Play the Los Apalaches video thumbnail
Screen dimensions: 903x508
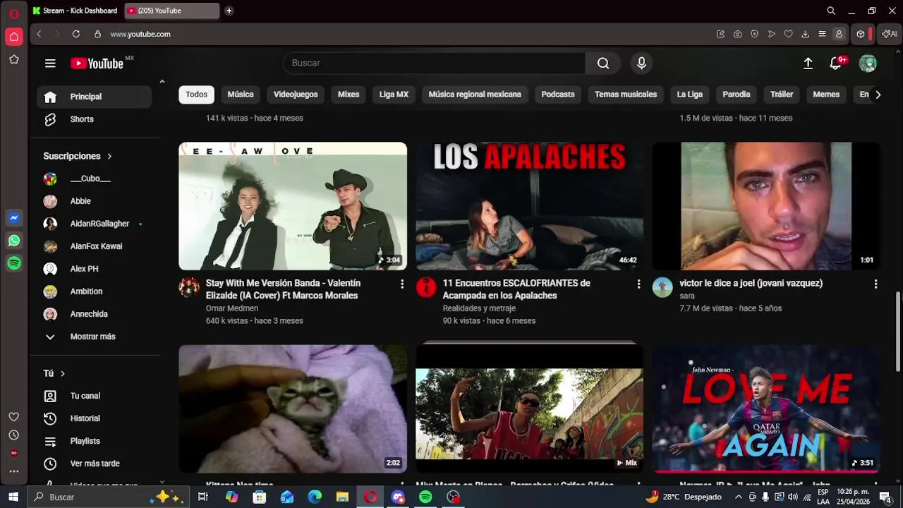tap(529, 206)
